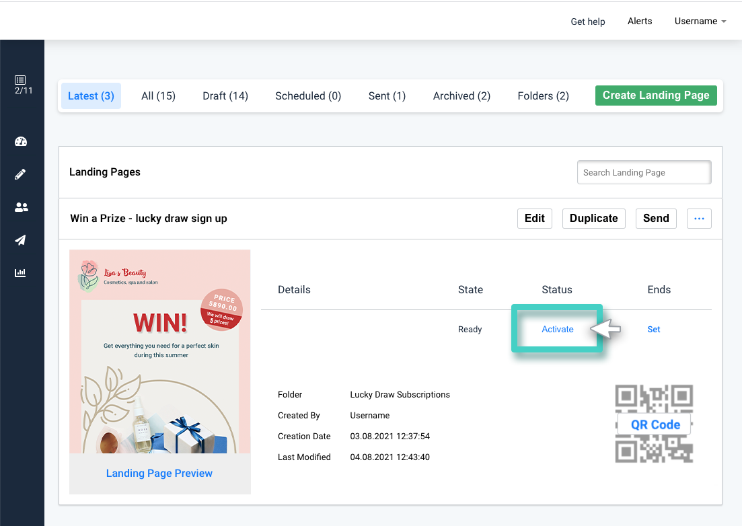Screen dimensions: 742x526
Task: Click the "Details" column header
Action: [x=295, y=289]
